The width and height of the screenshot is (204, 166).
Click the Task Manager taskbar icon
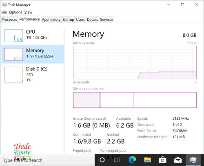193,160
